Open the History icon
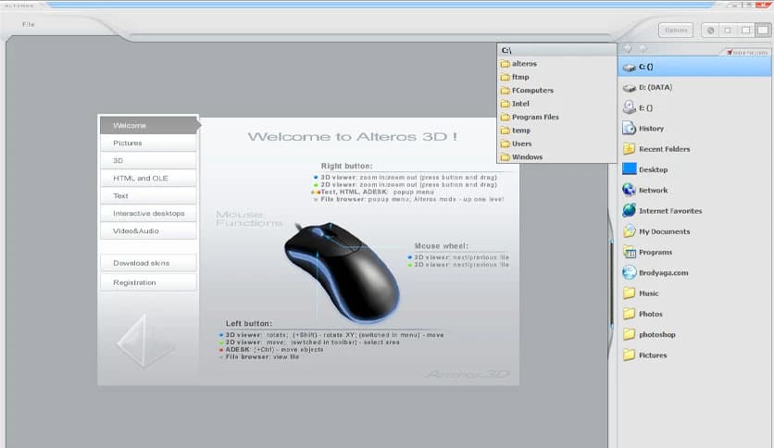 [x=629, y=129]
